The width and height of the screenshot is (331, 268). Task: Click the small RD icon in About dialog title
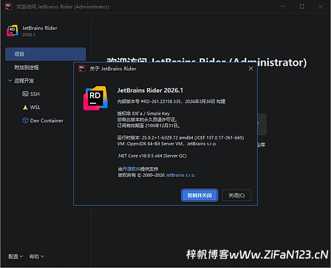[82, 68]
